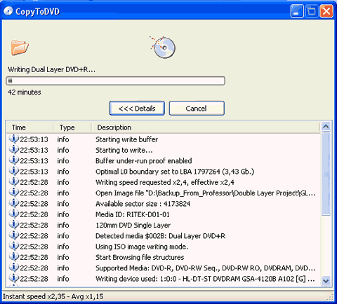Click the '42 minutes' remaining time text

25,92
